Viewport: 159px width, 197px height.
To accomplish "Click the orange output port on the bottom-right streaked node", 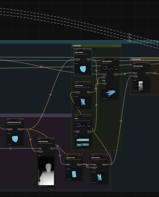I will [x=107, y=165].
